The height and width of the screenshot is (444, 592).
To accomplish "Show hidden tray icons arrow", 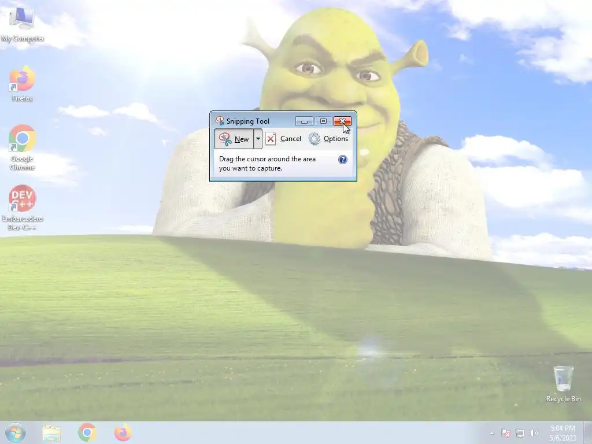I will click(491, 433).
